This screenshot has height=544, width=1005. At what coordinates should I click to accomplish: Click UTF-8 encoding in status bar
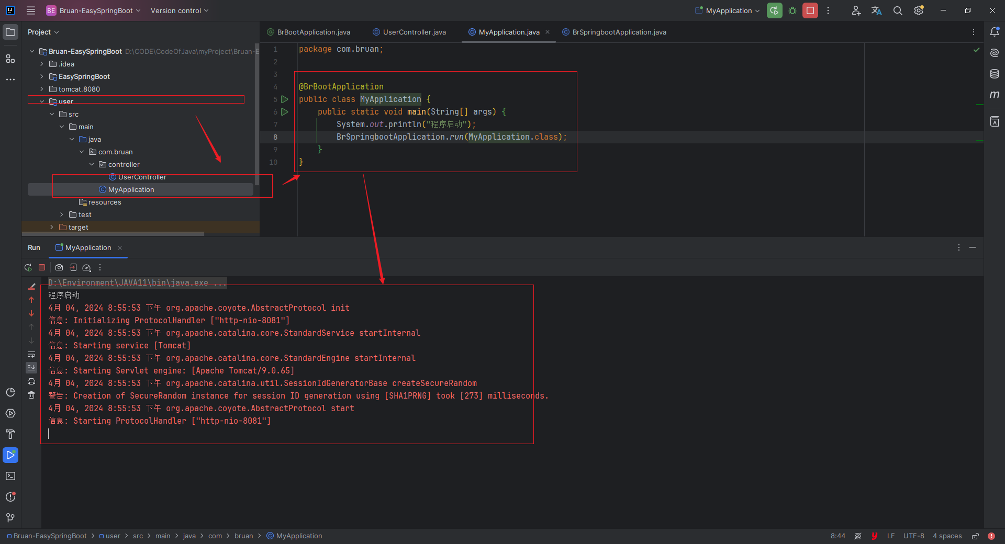(914, 536)
